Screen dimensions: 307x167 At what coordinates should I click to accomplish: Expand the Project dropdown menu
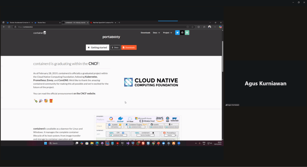click(x=167, y=33)
